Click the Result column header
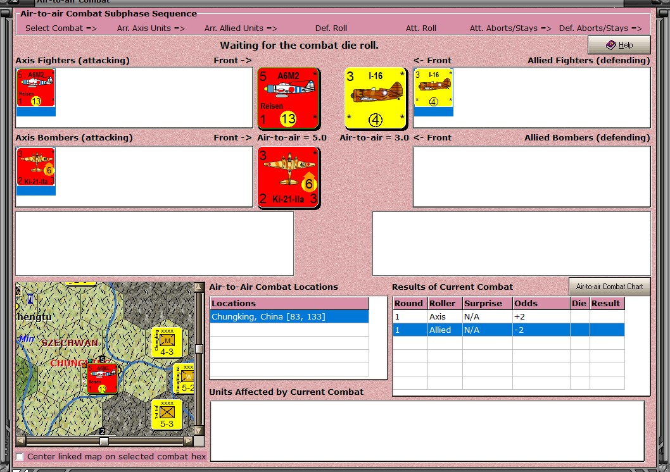The image size is (670, 472). [x=607, y=304]
